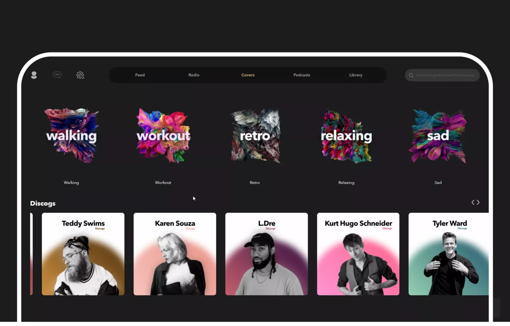Open the workout mood cover
Image resolution: width=510 pixels, height=326 pixels.
click(163, 135)
